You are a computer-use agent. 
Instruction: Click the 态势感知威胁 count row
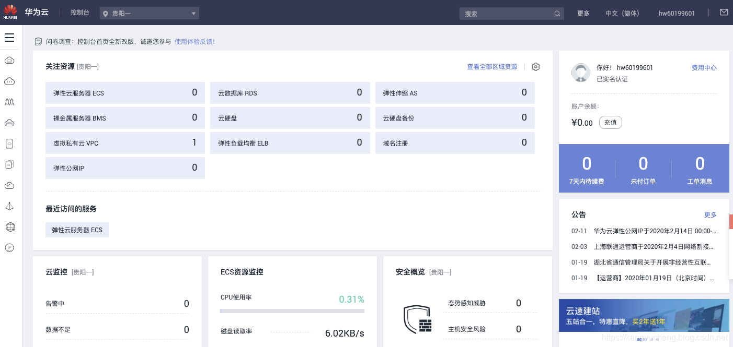point(490,303)
